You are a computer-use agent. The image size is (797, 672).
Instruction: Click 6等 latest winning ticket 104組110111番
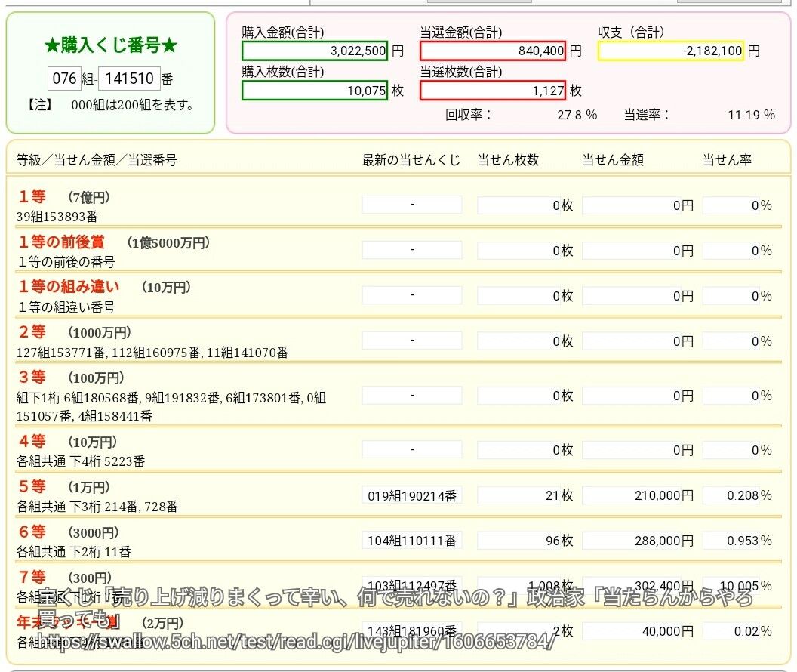pos(412,541)
